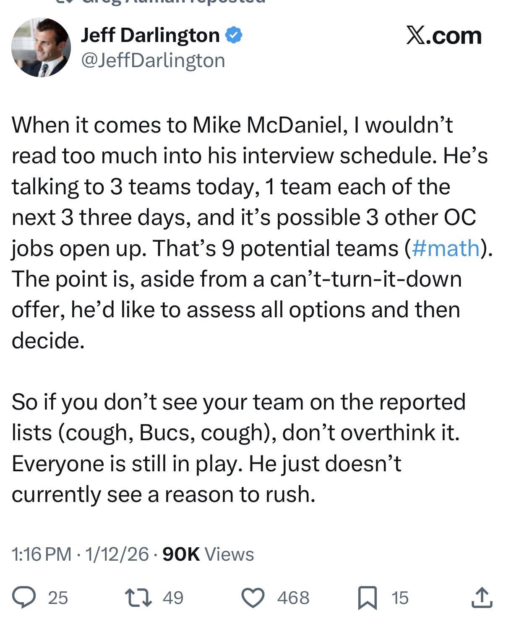Click the 1:16 PM timestamp

[x=42, y=554]
